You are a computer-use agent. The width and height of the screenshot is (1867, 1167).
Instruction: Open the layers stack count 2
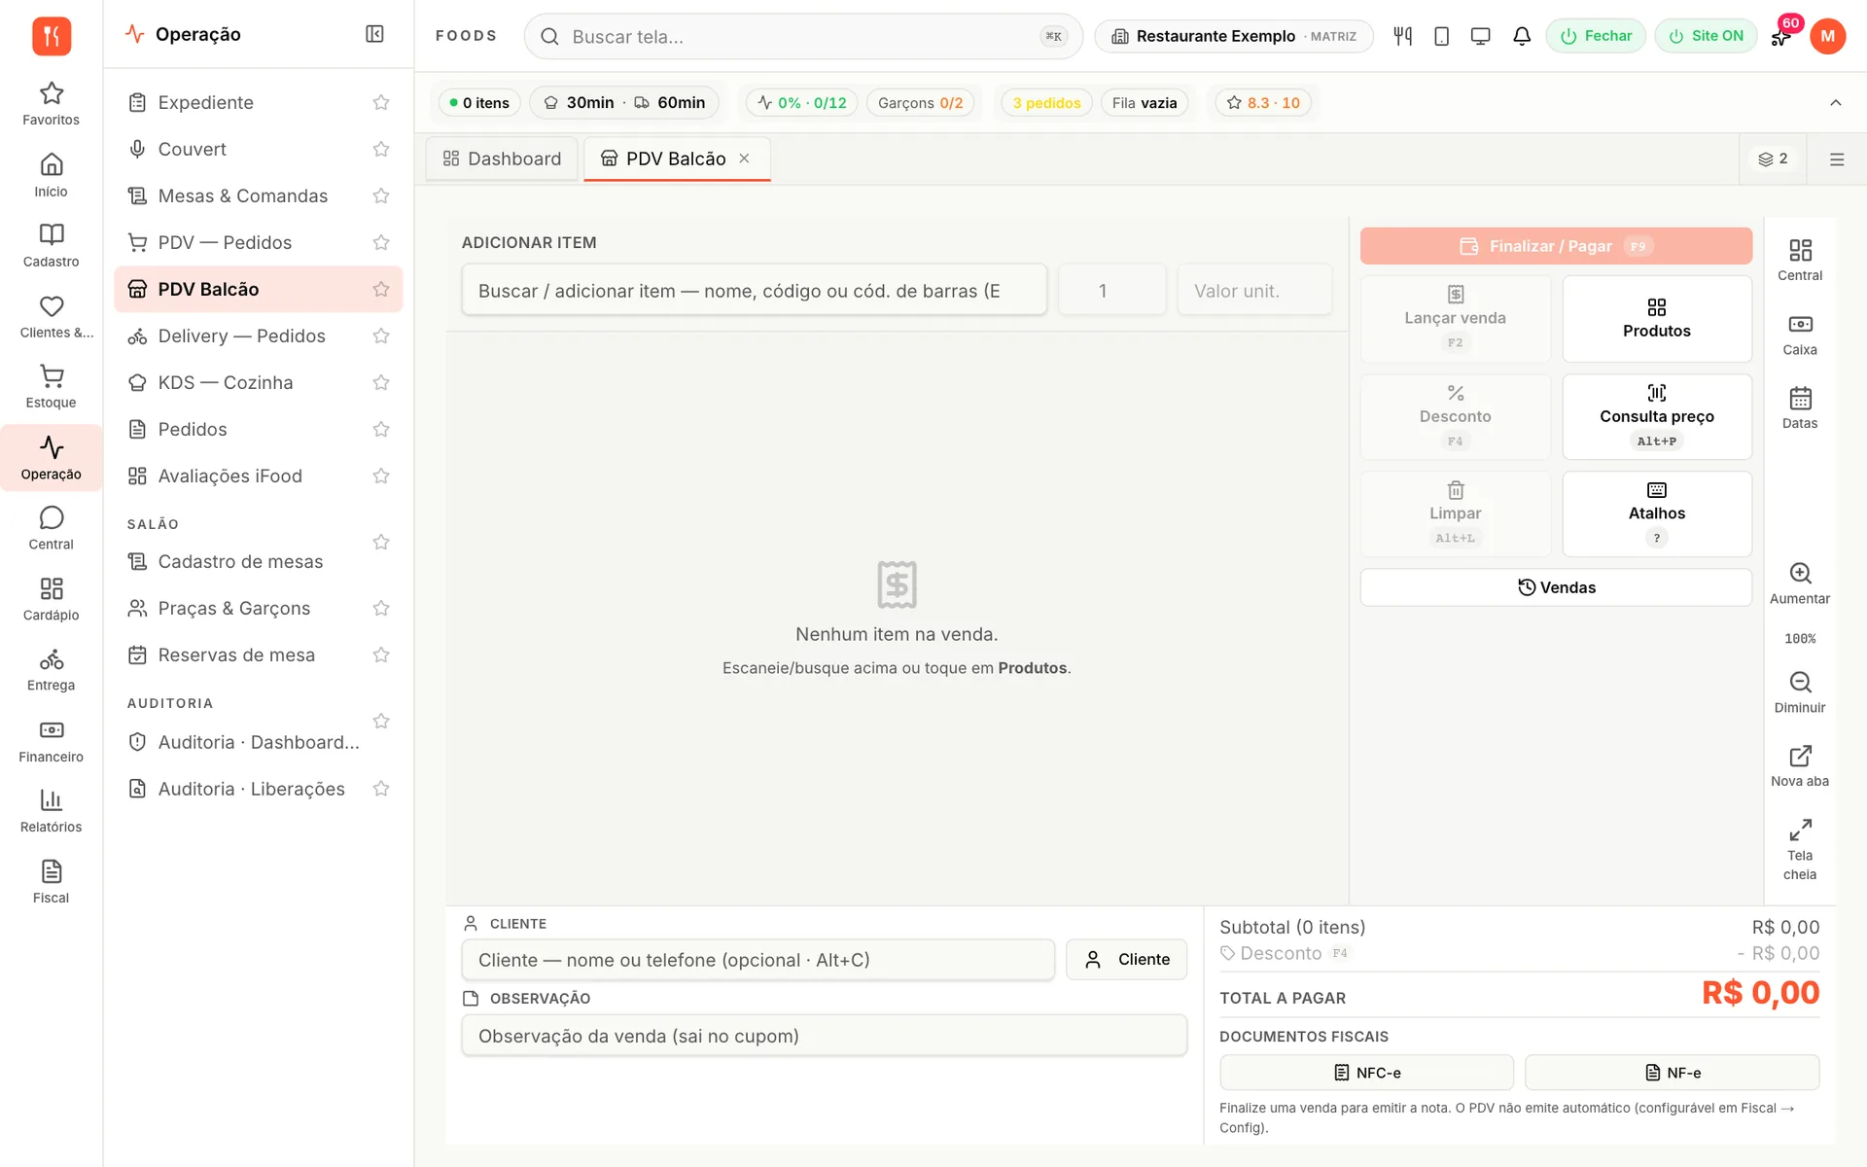(1773, 159)
